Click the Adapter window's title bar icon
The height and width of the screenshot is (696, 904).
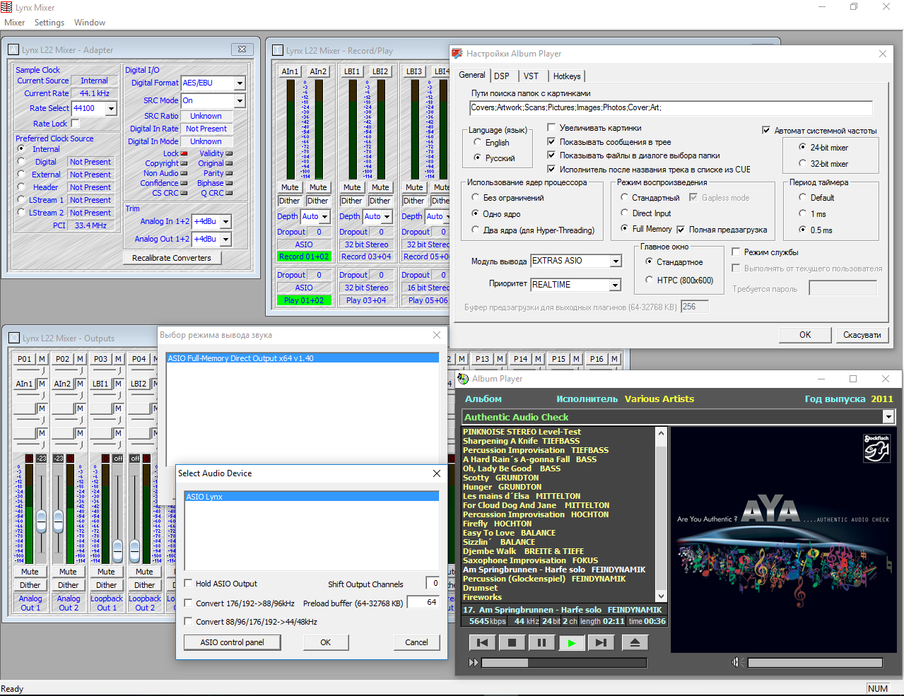(x=13, y=50)
